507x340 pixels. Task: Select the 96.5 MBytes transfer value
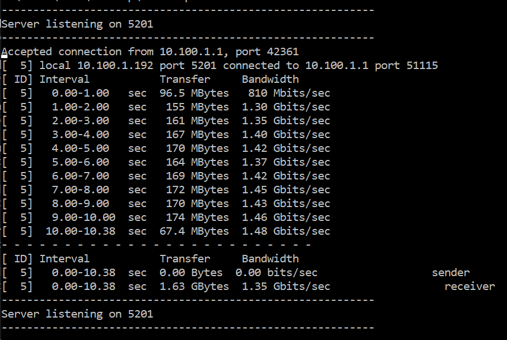(x=194, y=93)
